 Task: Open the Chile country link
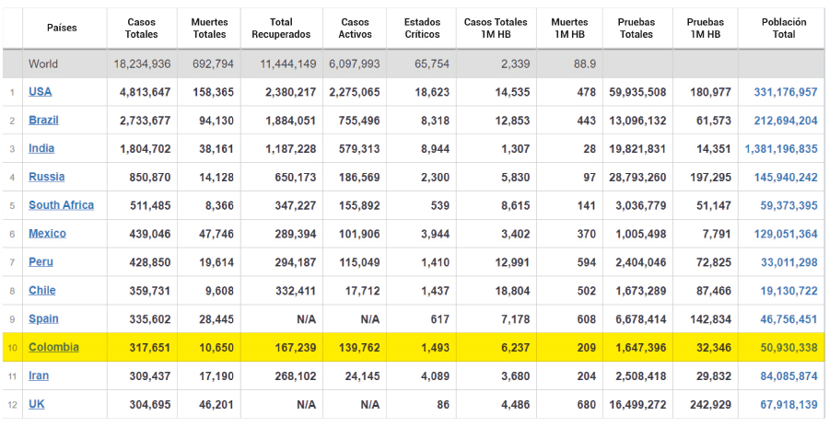click(41, 291)
